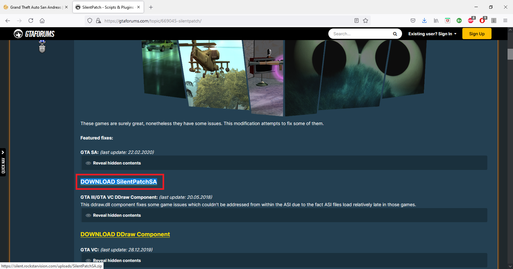Click 'GTA SA:' label text
The image size is (513, 269).
pos(89,152)
